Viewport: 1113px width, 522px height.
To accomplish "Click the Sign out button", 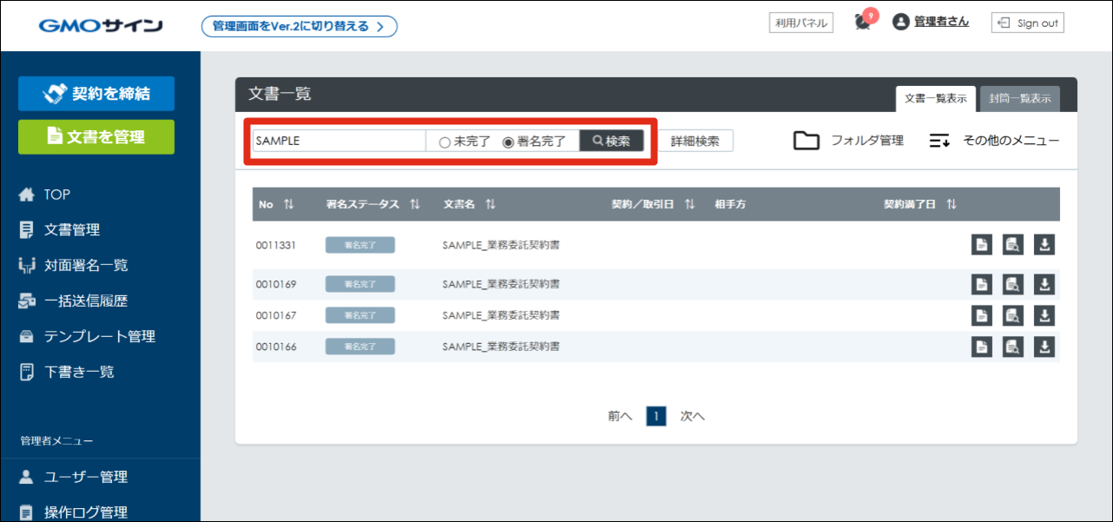I will [x=1028, y=23].
